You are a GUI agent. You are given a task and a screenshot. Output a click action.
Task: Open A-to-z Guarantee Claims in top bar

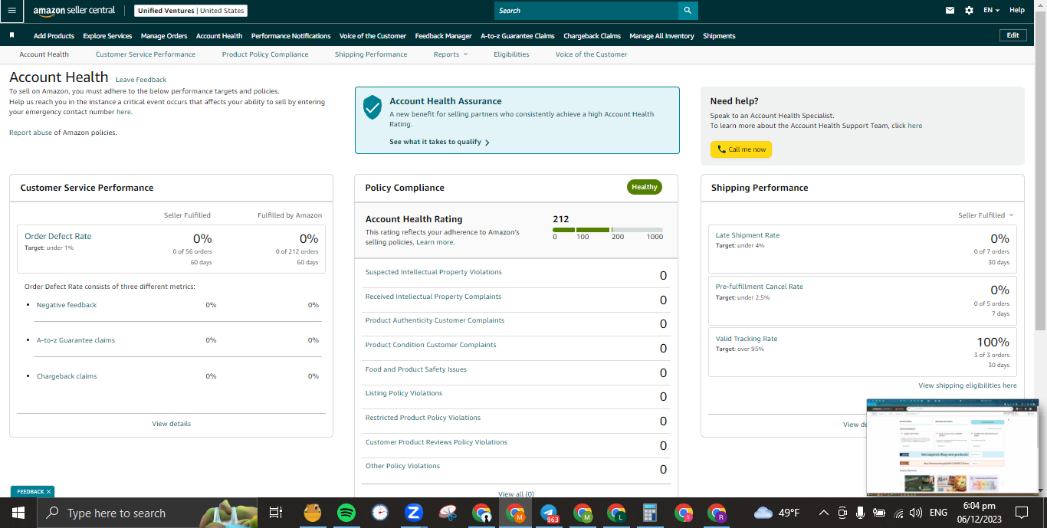[x=517, y=36]
